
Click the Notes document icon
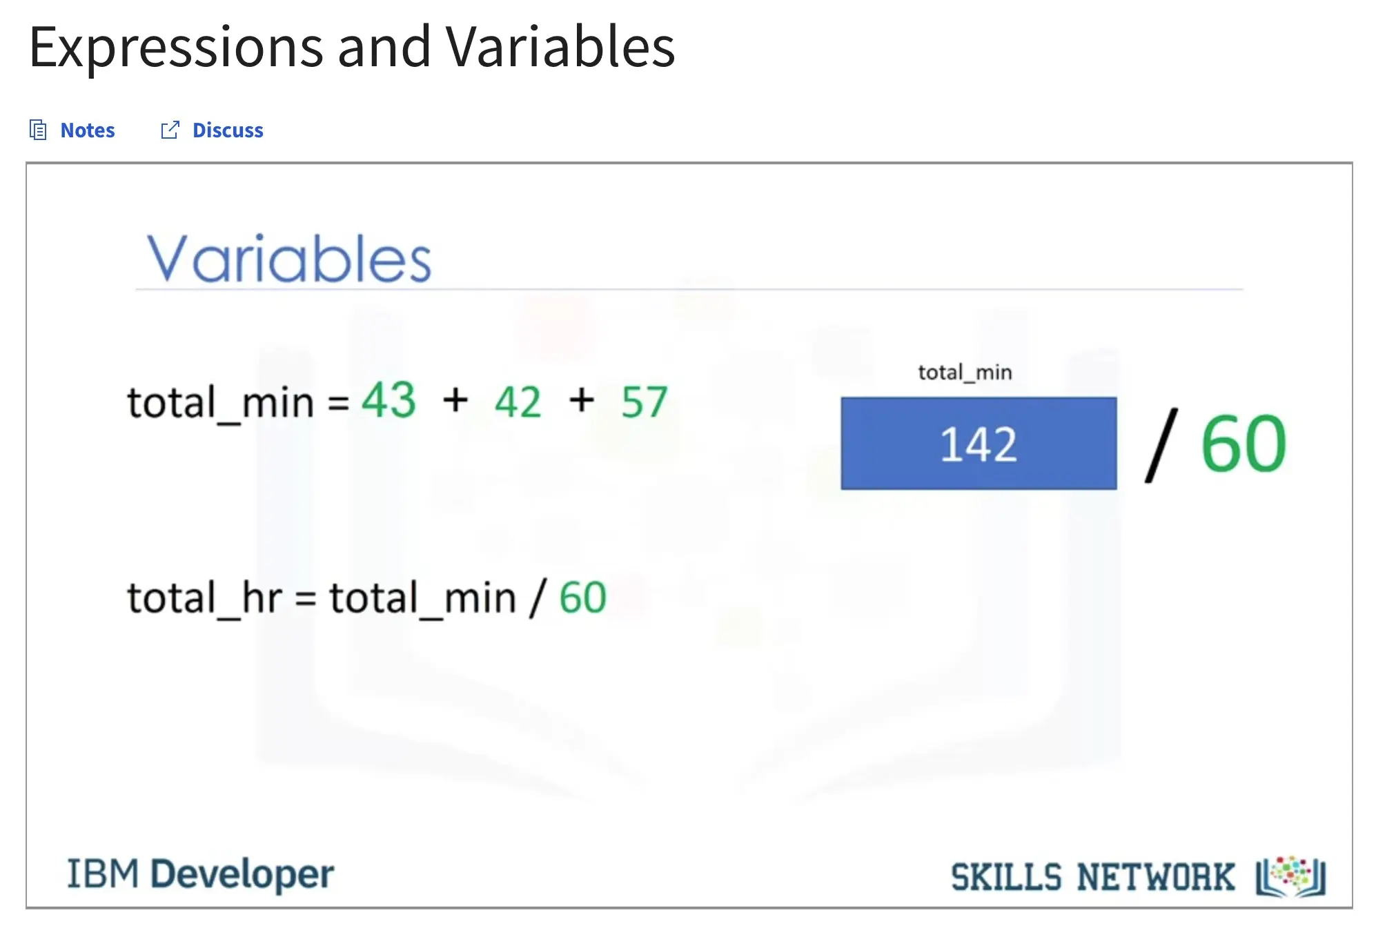pyautogui.click(x=38, y=130)
